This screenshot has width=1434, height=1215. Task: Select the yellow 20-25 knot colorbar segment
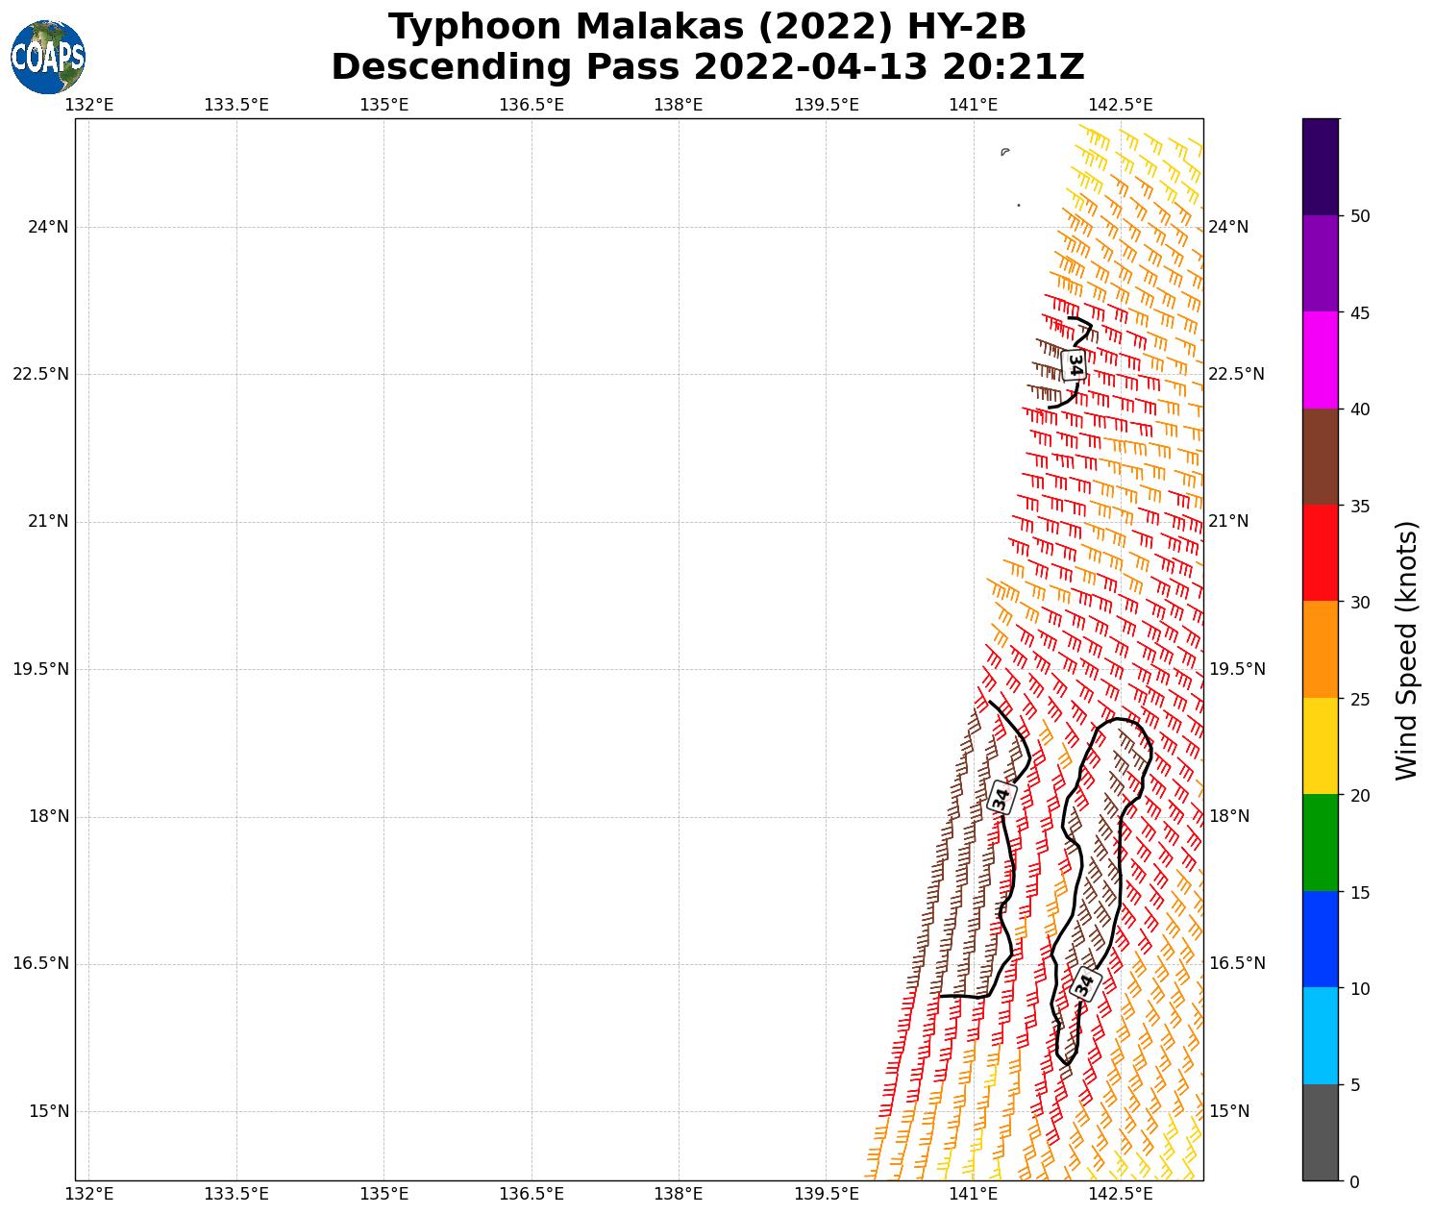coord(1321,746)
